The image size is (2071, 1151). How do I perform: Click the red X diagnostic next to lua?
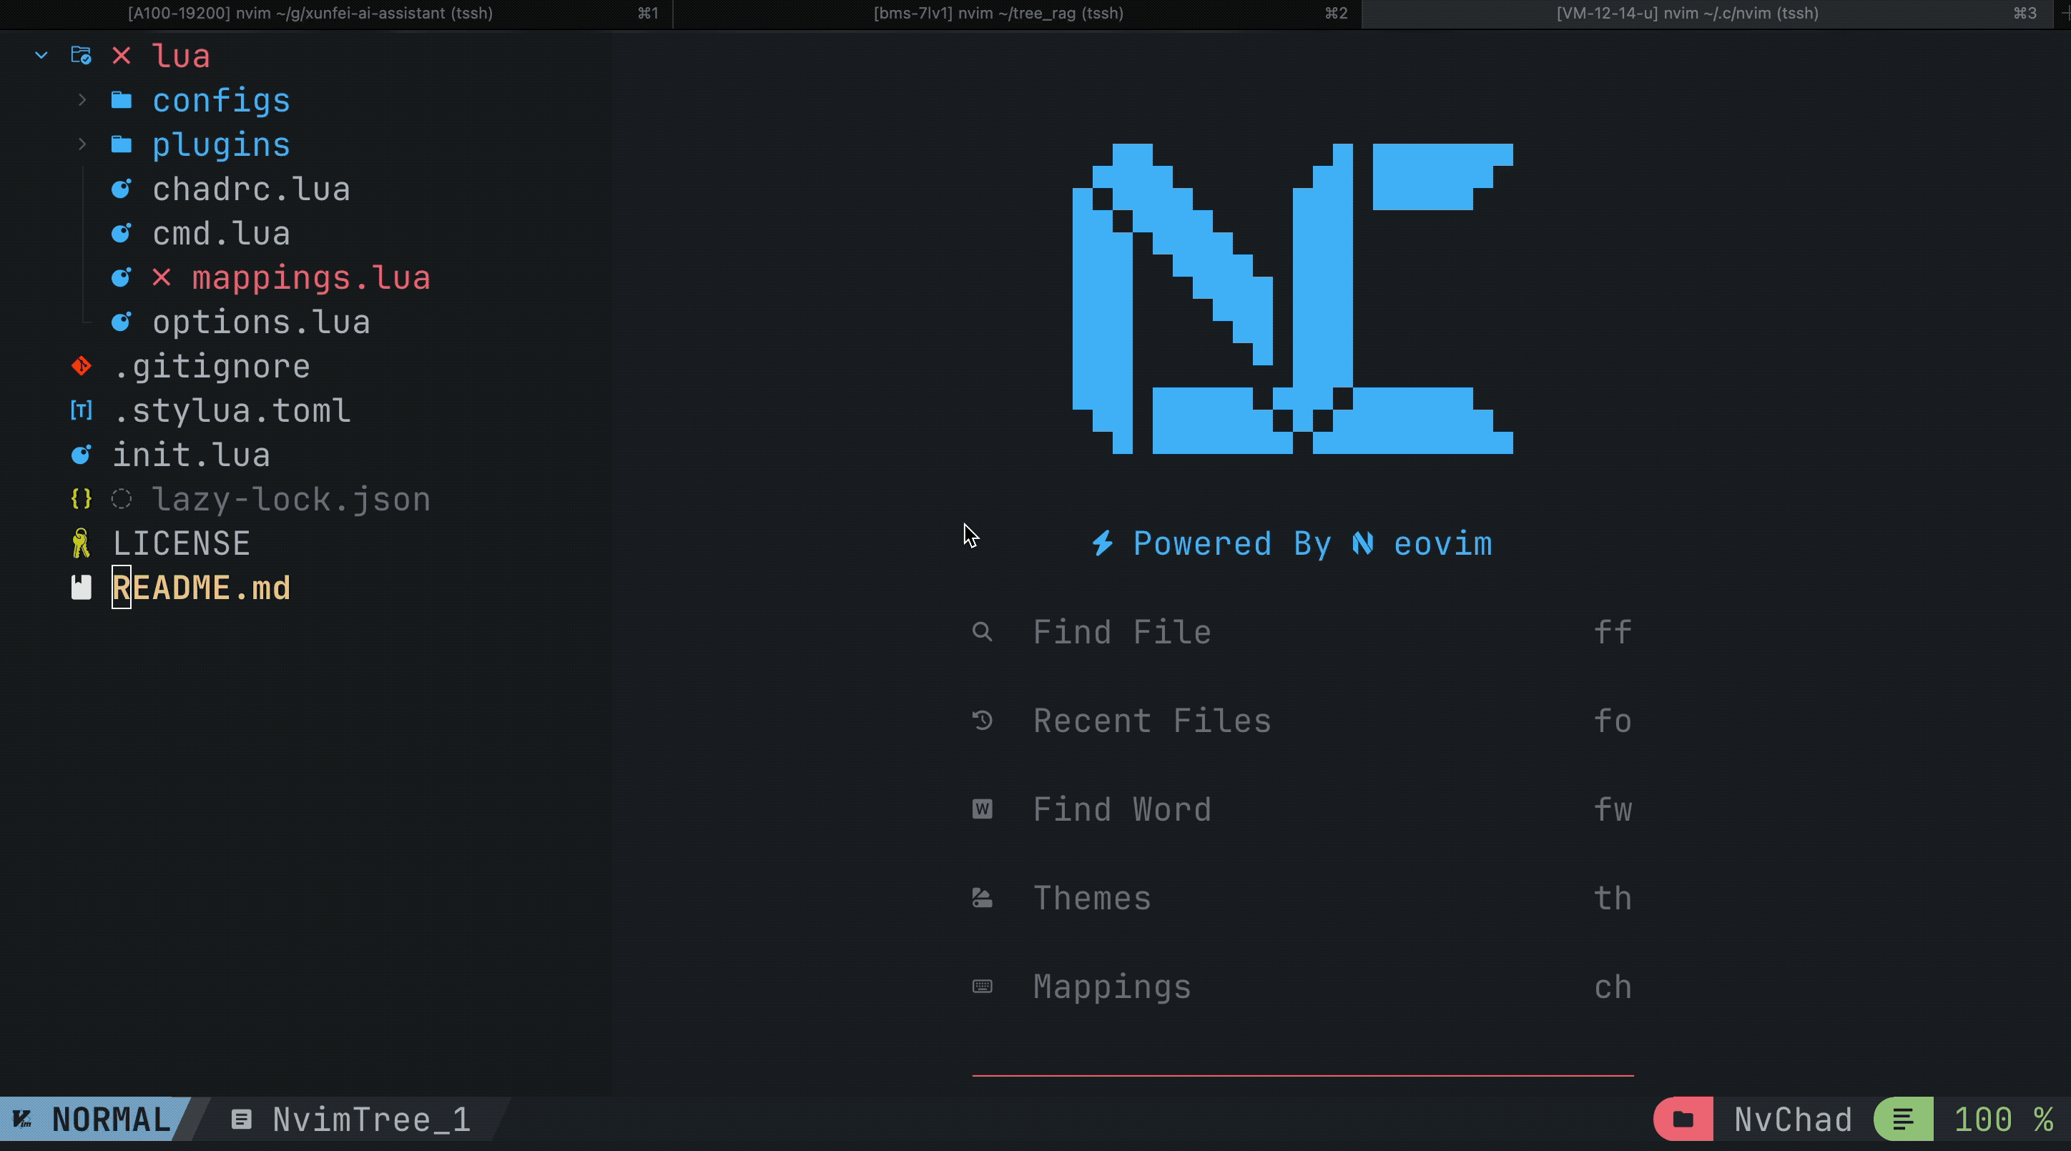(x=122, y=56)
